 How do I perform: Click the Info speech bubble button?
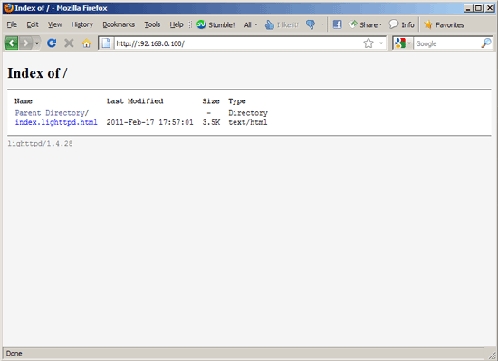click(x=401, y=24)
